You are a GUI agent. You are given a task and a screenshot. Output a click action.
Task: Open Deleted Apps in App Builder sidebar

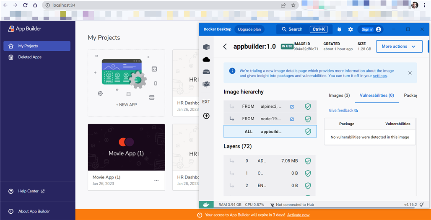(x=30, y=57)
